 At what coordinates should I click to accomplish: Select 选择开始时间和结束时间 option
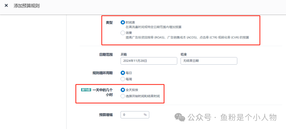(123, 96)
